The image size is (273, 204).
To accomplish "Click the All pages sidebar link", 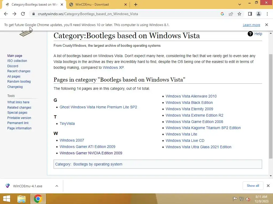I will point(14,76).
